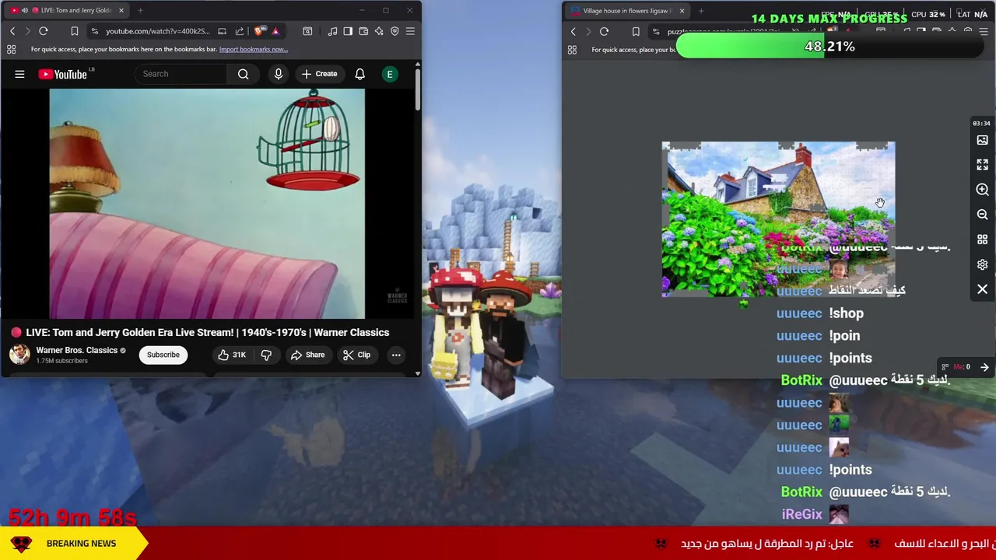Like the video with 31K likes

tap(231, 355)
